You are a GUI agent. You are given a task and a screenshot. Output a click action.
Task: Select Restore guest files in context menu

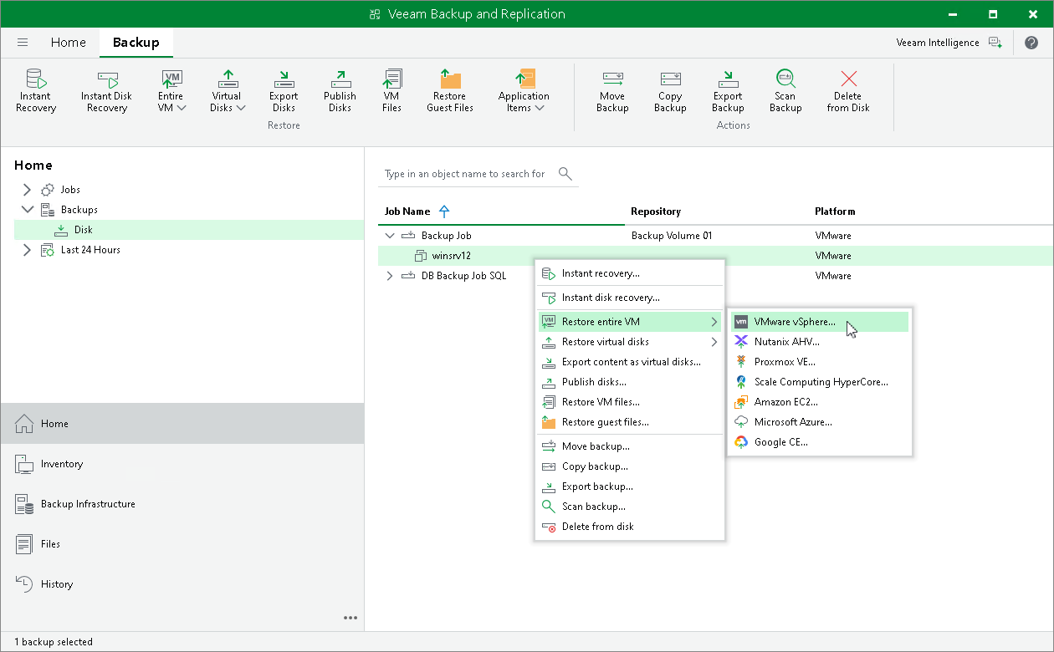pos(605,422)
